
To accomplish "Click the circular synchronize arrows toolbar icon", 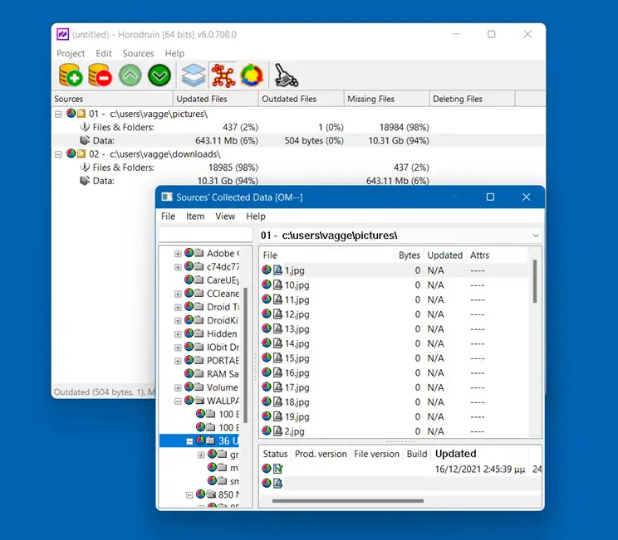I will (253, 75).
